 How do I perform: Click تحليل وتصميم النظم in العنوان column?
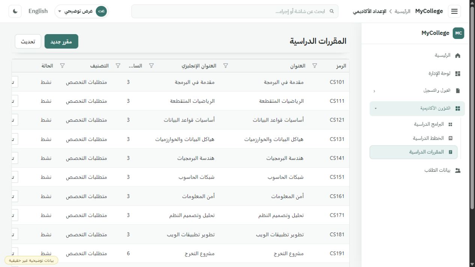click(281, 215)
